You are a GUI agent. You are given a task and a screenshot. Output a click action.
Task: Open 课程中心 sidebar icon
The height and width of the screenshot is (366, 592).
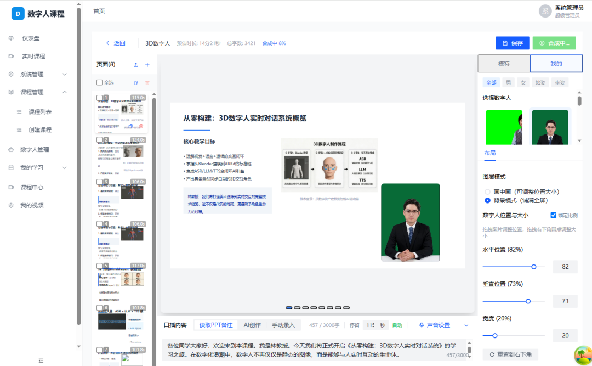[x=11, y=188]
